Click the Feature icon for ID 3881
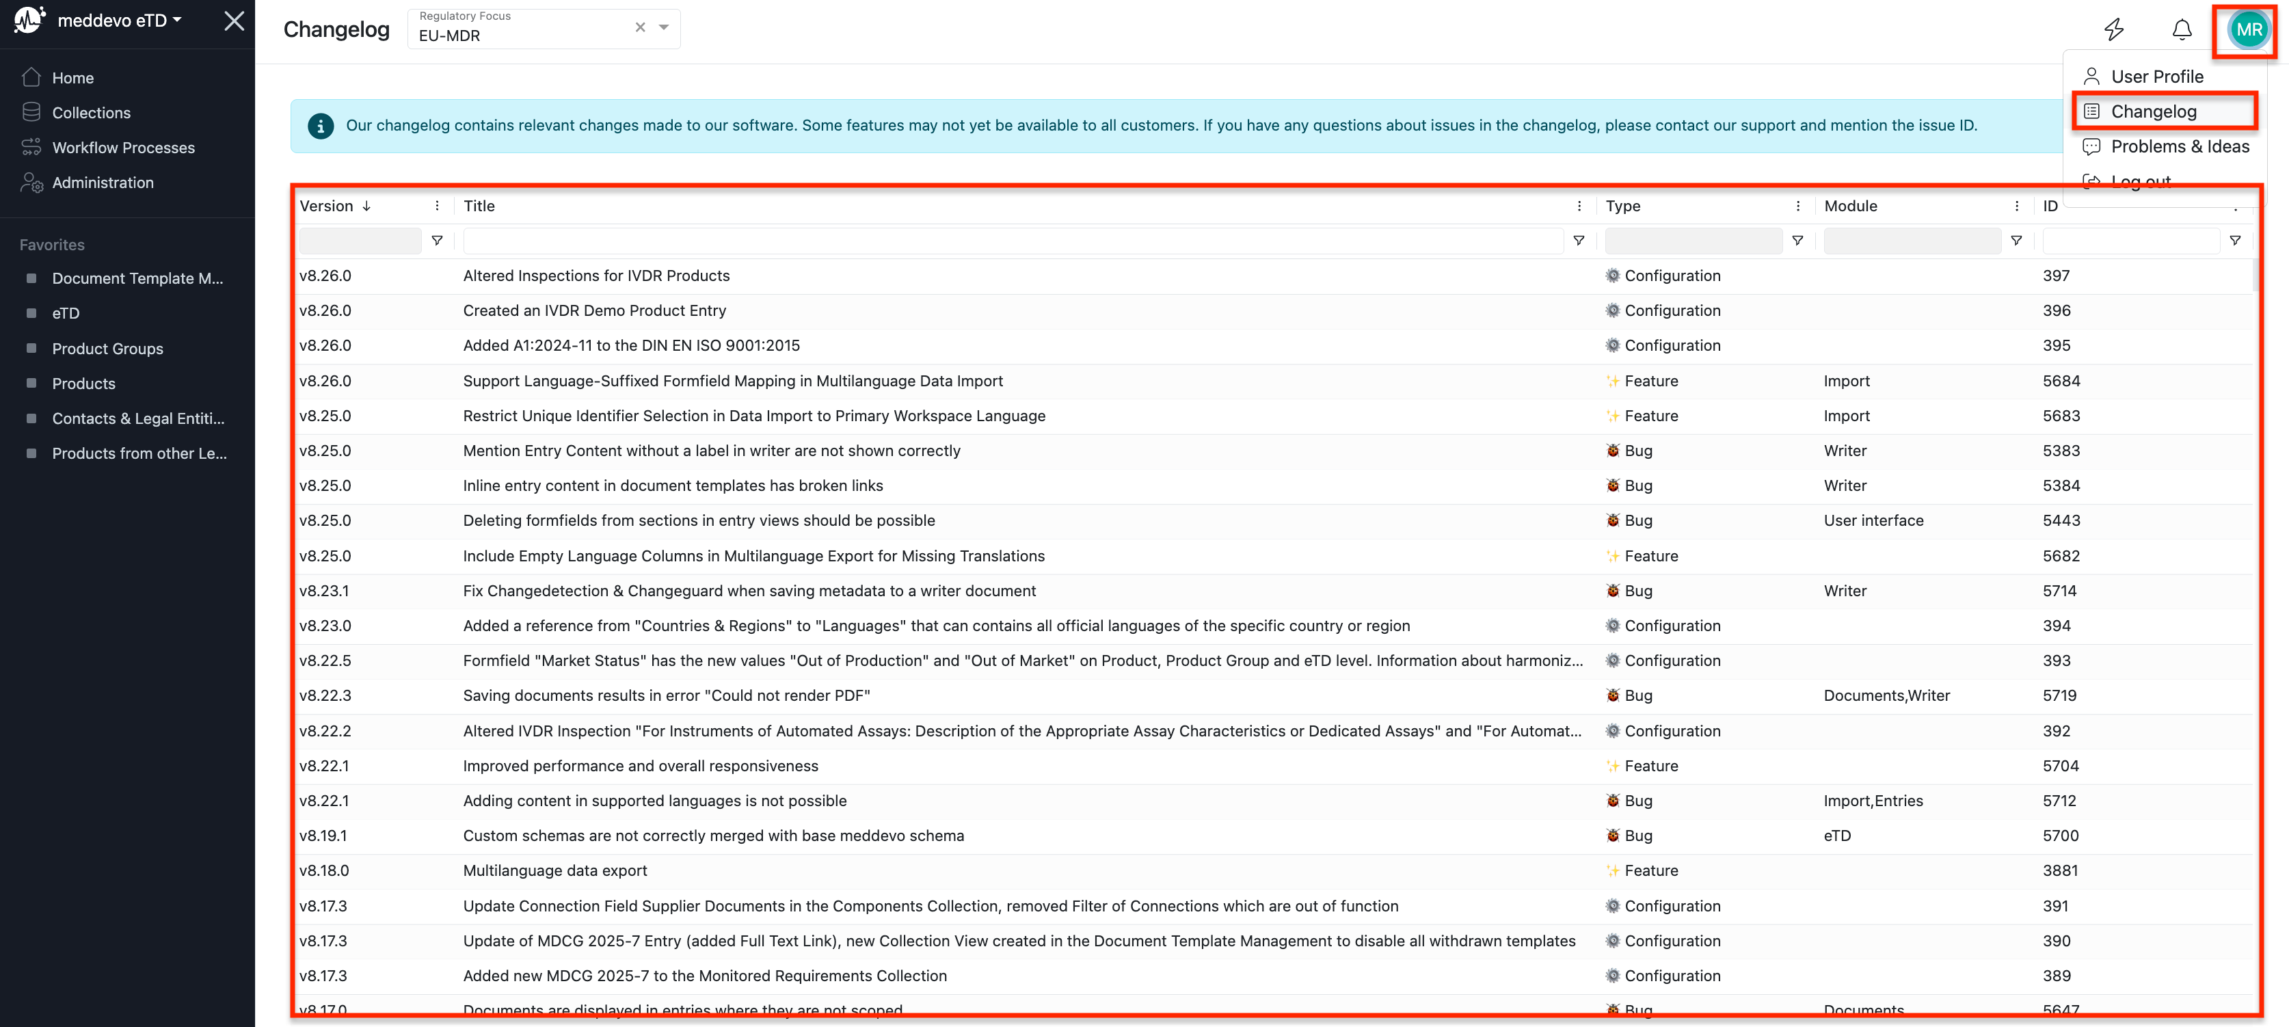Image resolution: width=2289 pixels, height=1027 pixels. coord(1613,870)
